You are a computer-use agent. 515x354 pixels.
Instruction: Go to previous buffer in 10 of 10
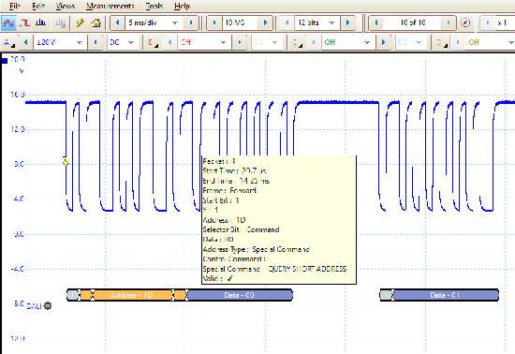point(376,23)
